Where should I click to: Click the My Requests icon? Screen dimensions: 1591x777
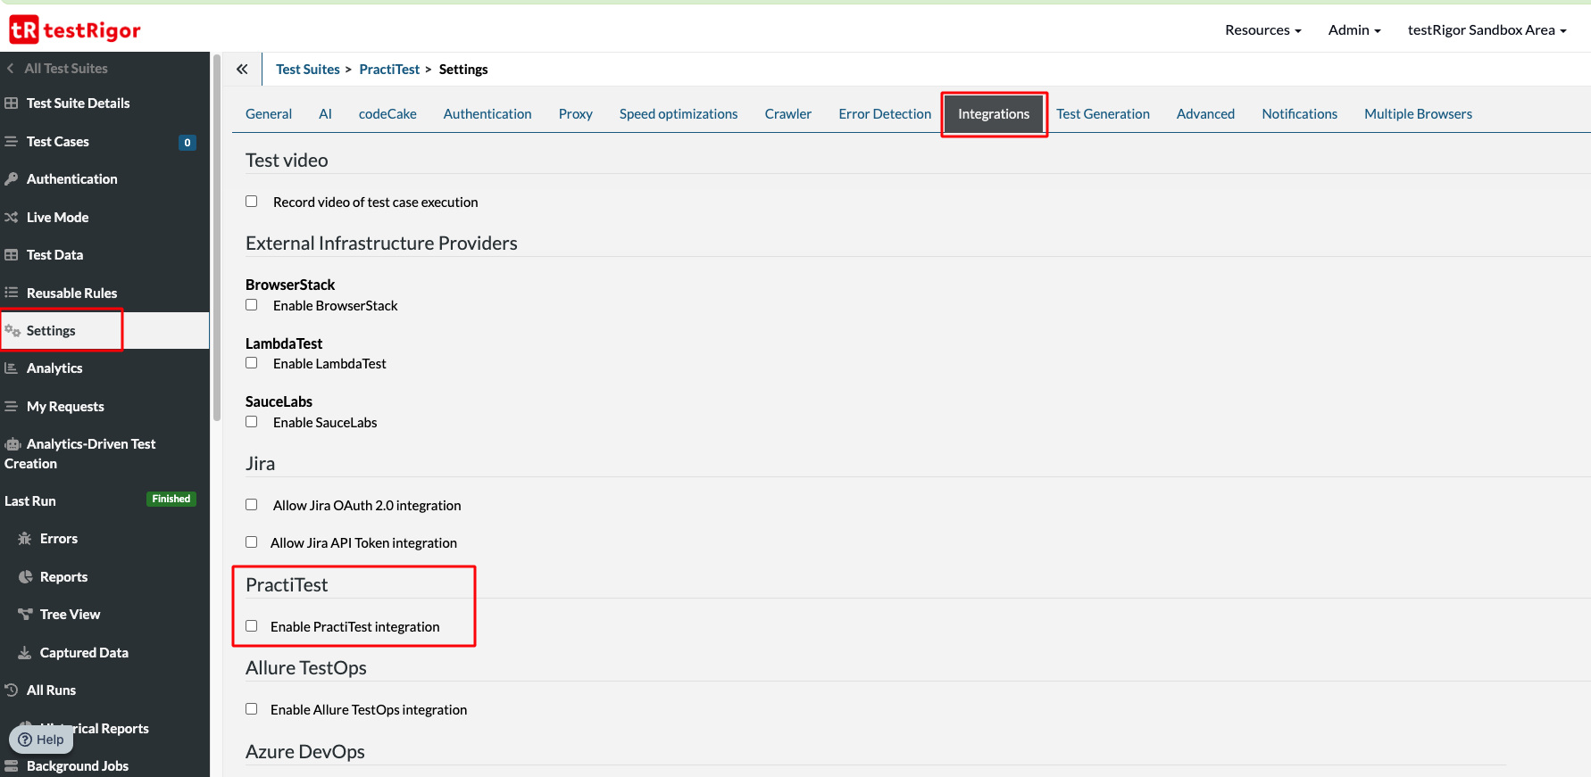click(x=12, y=407)
